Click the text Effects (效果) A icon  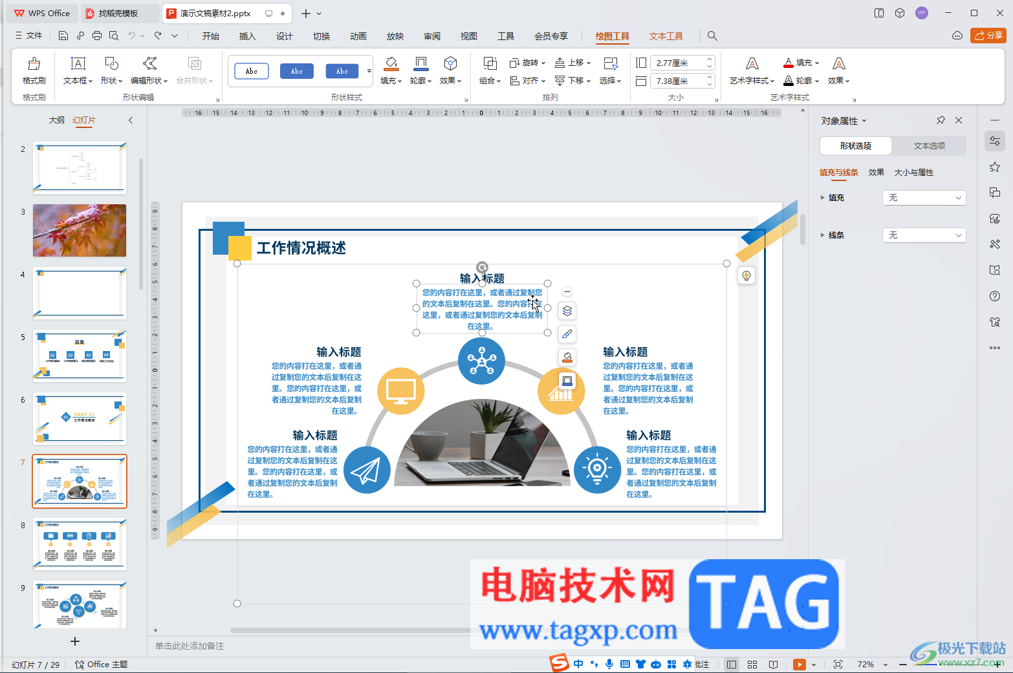pyautogui.click(x=839, y=63)
